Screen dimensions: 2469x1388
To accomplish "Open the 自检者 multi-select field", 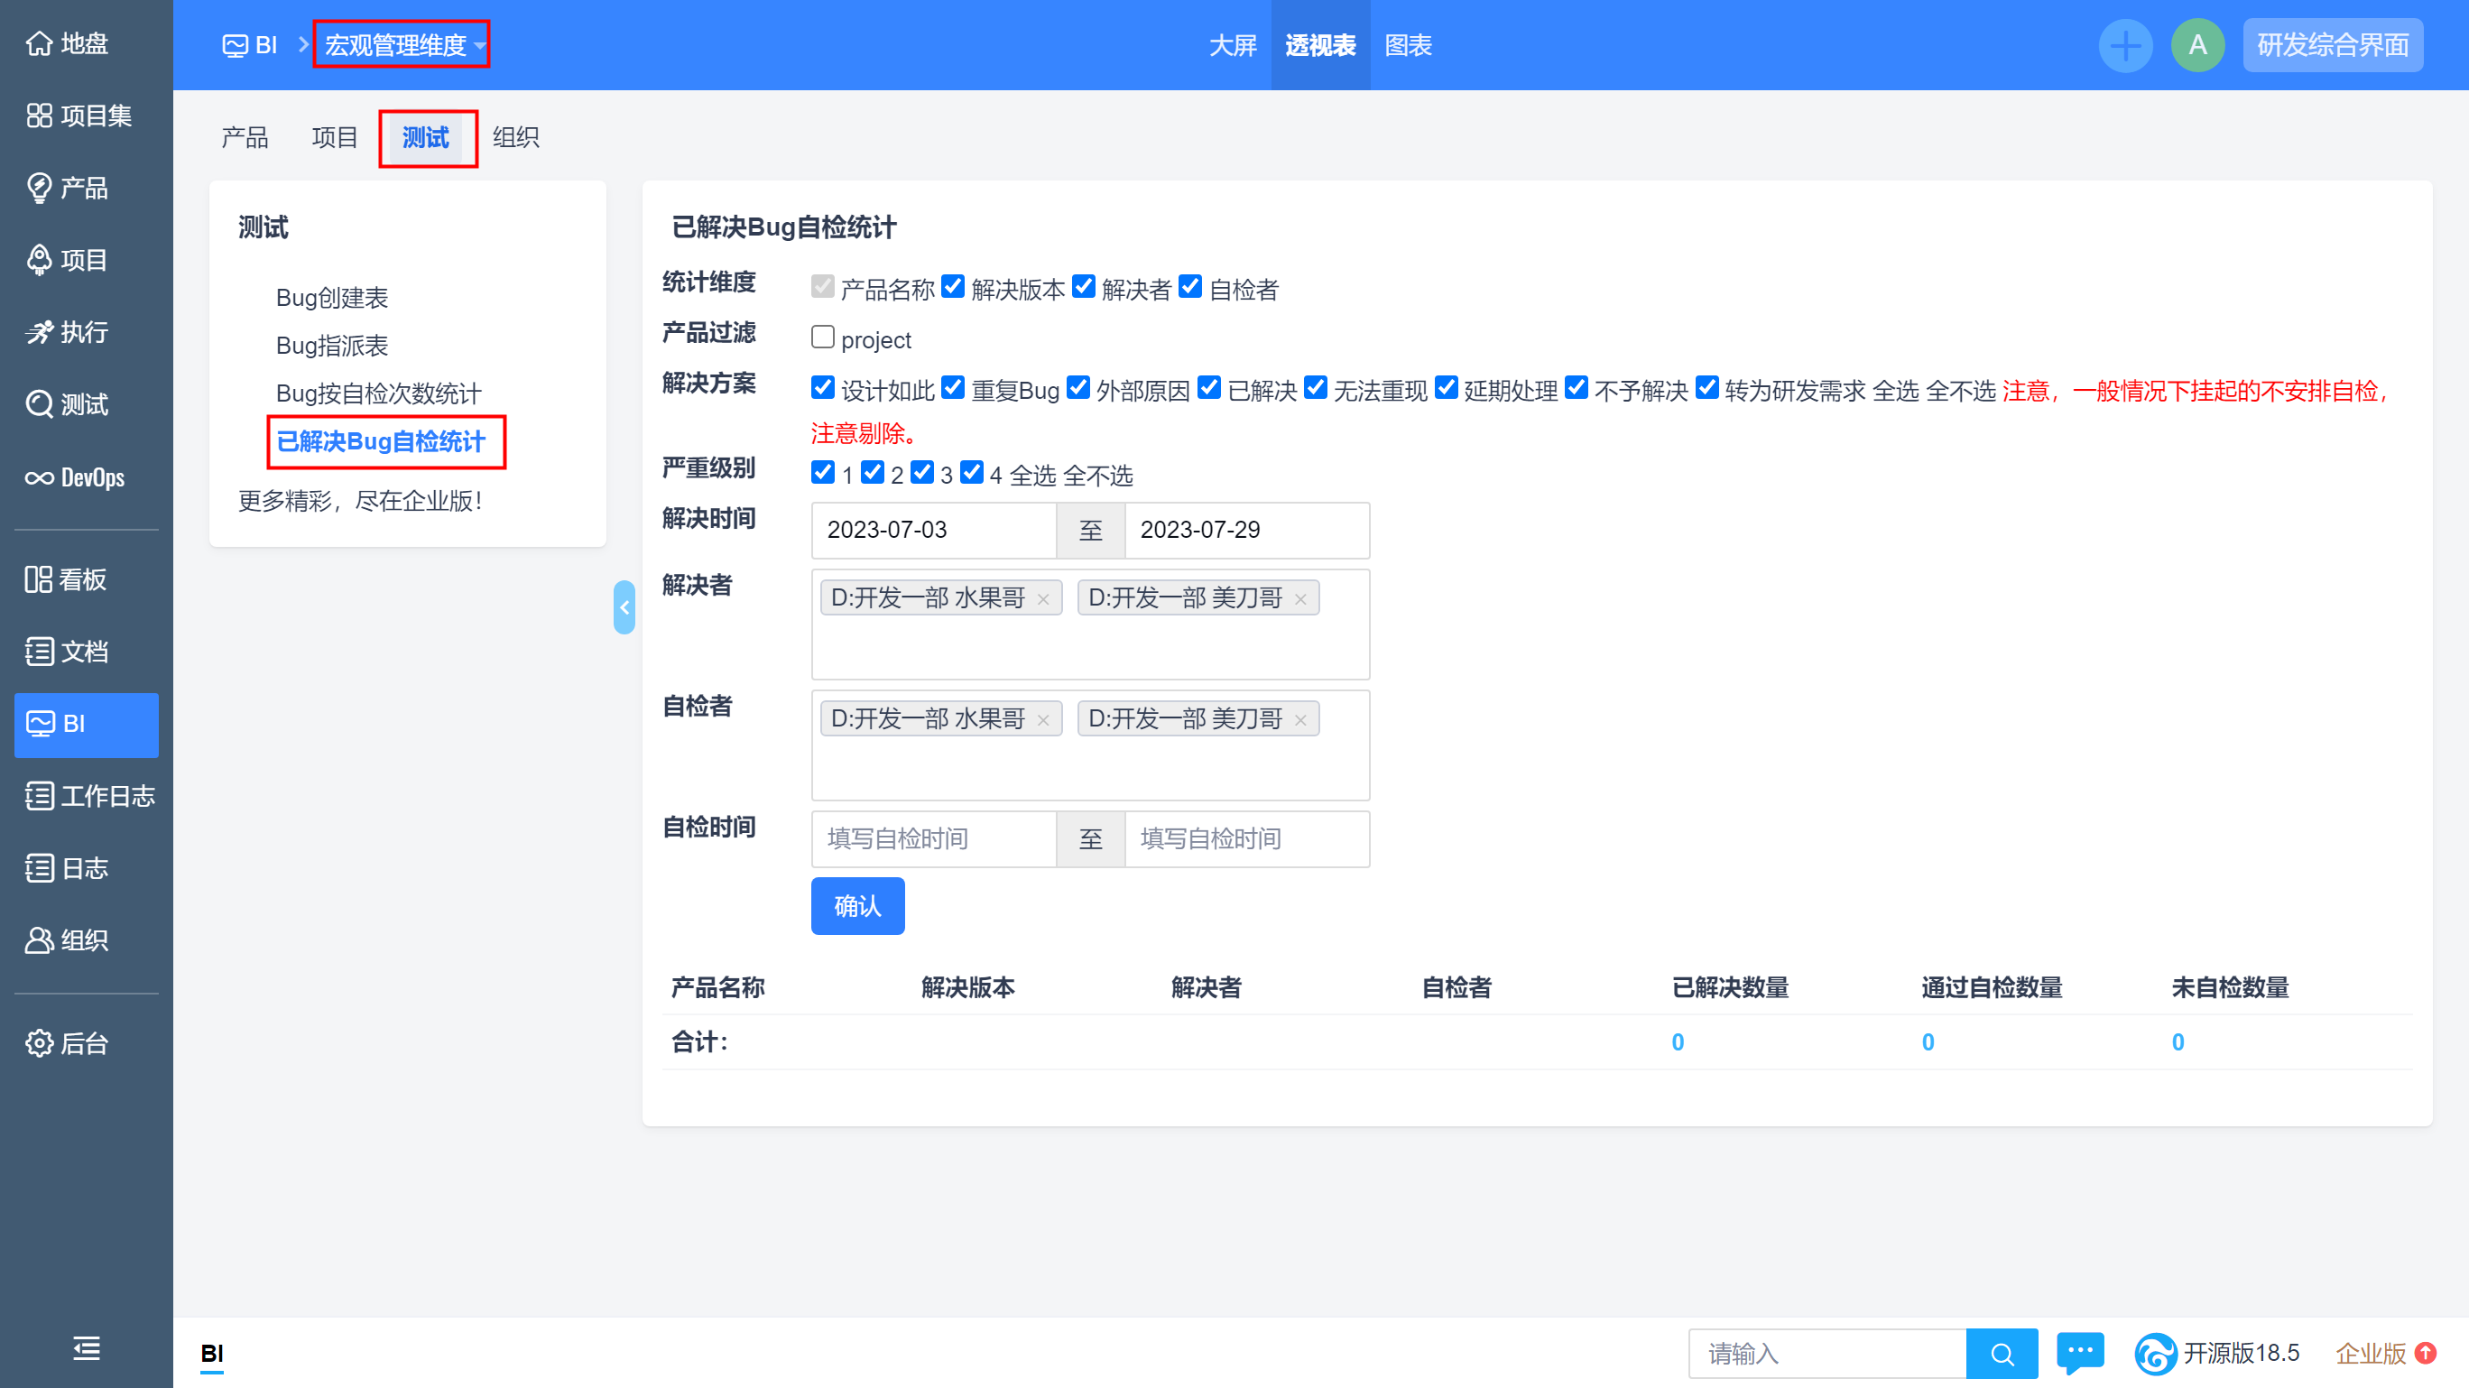I will [x=1090, y=745].
